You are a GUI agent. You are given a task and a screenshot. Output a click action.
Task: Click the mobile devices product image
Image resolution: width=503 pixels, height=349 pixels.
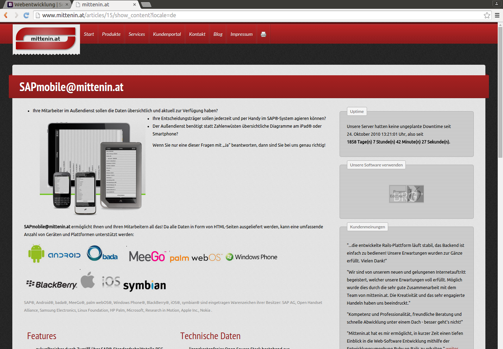click(x=92, y=168)
